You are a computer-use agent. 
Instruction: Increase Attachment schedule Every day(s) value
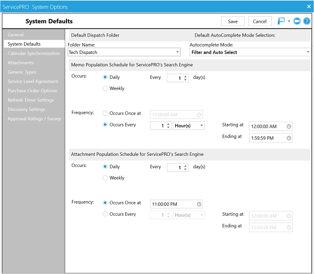[x=185, y=166]
